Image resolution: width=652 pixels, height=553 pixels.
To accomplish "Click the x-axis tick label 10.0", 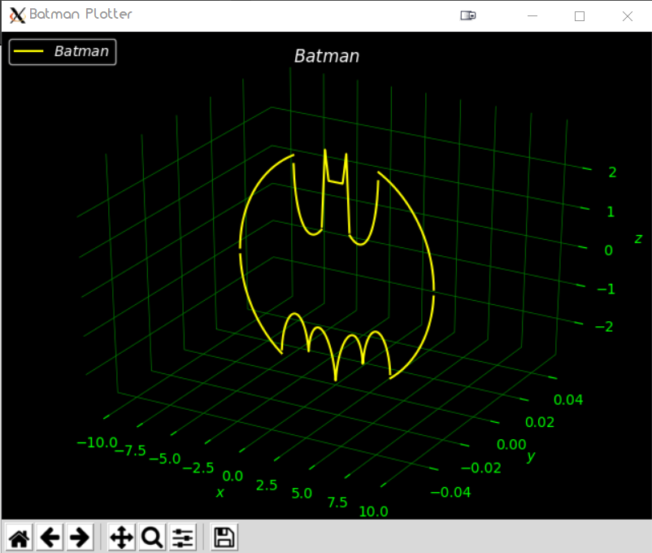I will tap(373, 512).
